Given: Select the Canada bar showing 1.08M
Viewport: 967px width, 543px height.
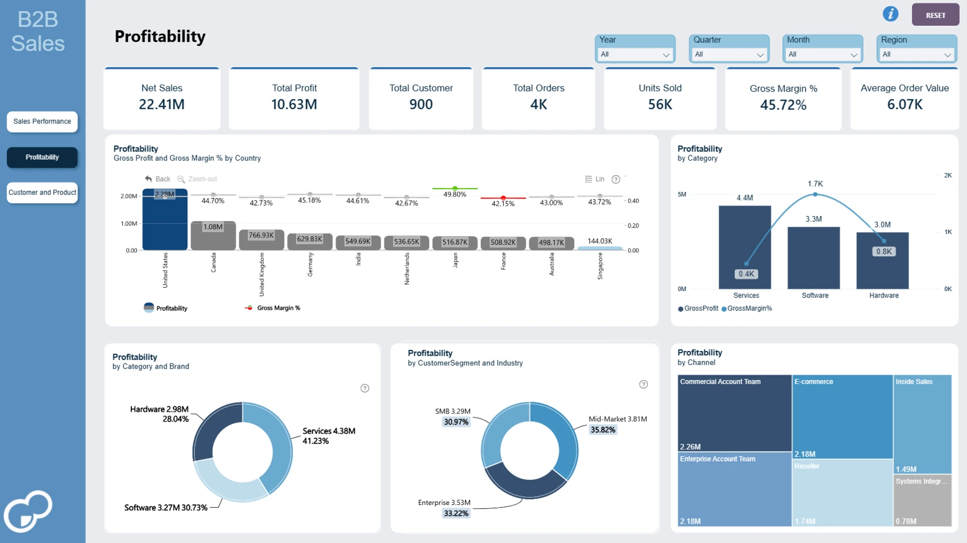Looking at the screenshot, I should tap(213, 235).
